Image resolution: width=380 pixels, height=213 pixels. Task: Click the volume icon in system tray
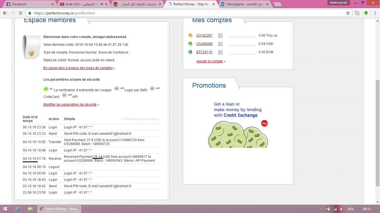pyautogui.click(x=342, y=209)
